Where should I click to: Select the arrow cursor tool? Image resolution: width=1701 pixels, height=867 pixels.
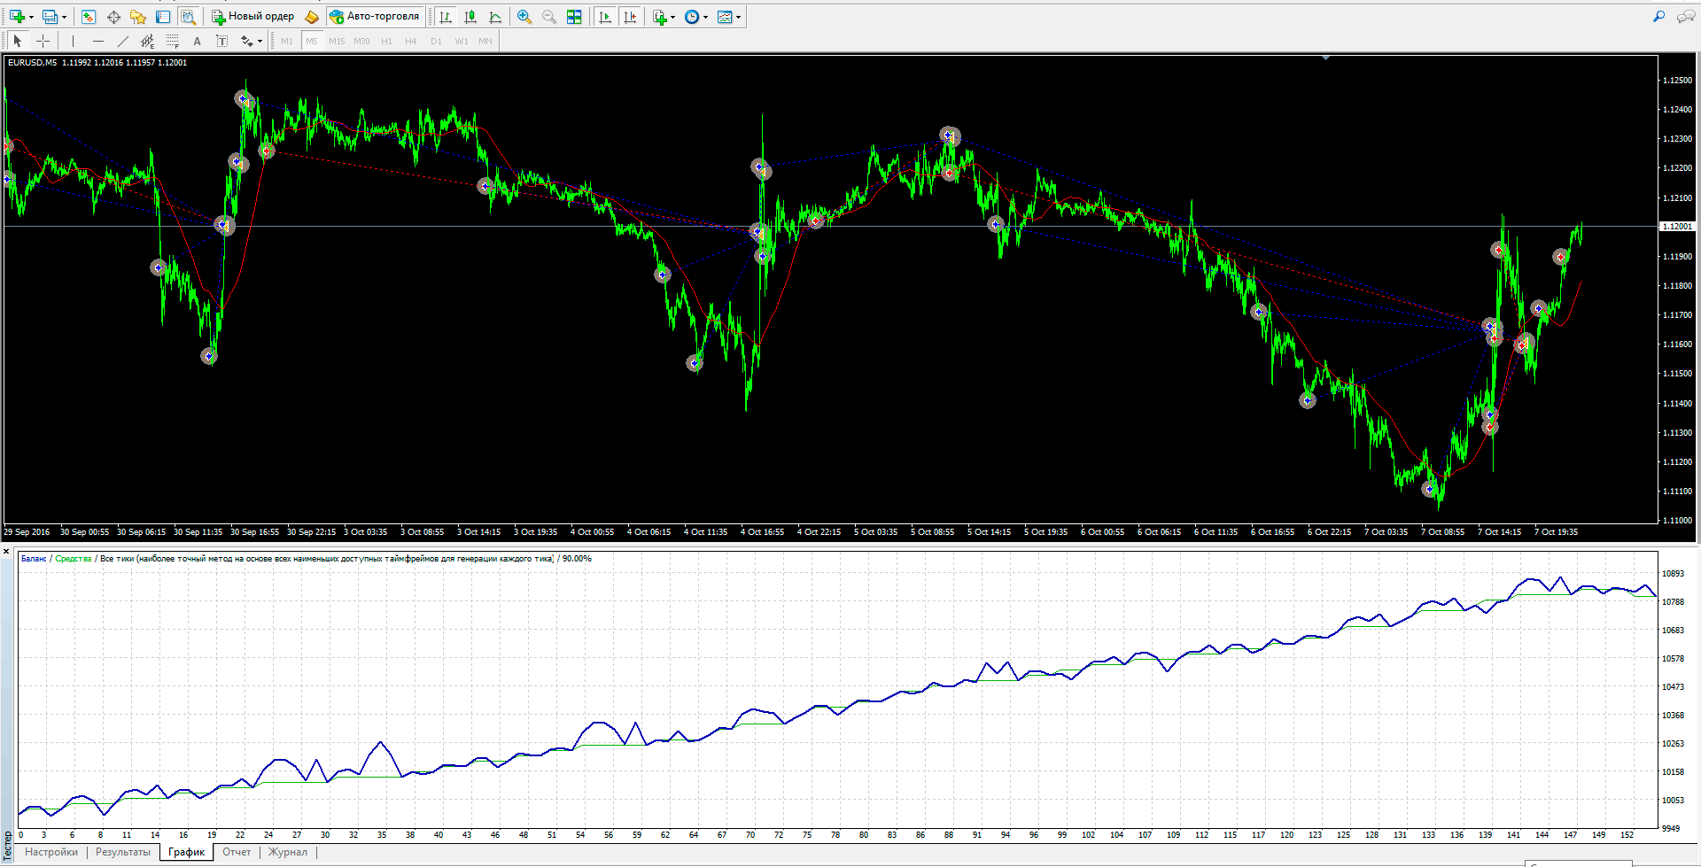[x=18, y=41]
